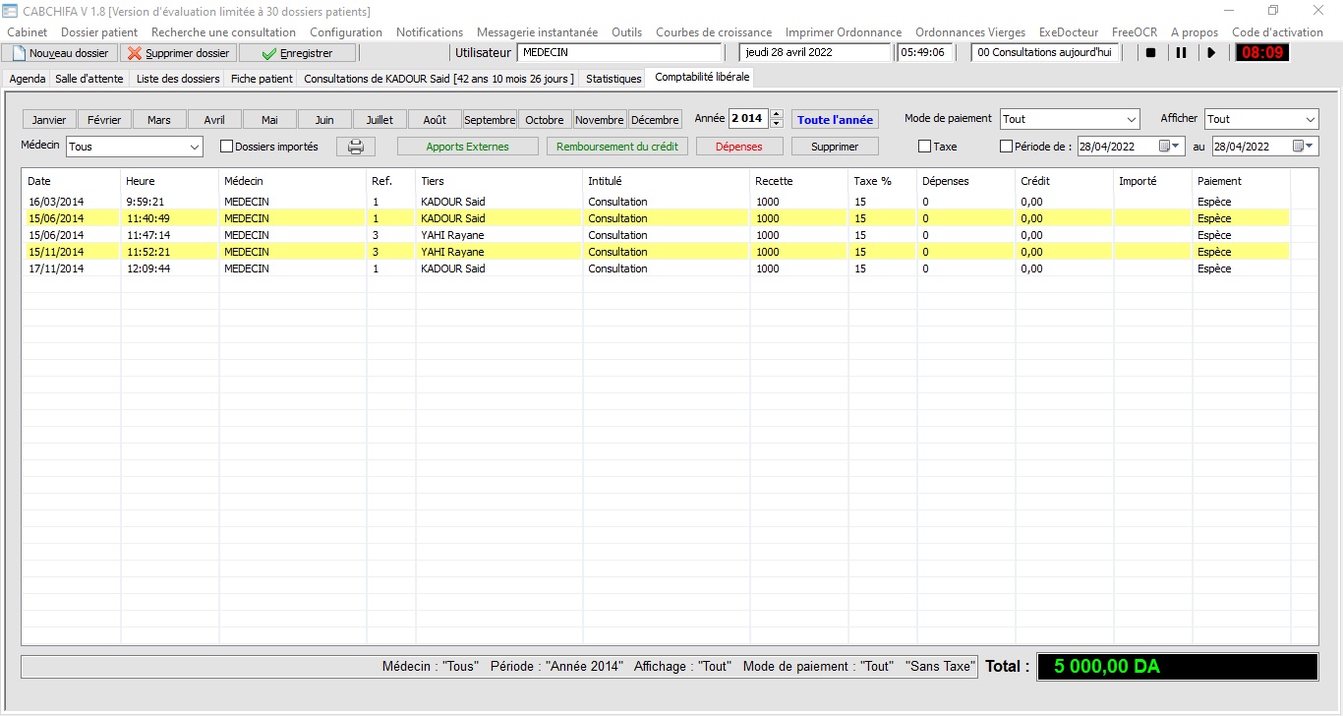Screen dimensions: 1343x716
Task: Increase the Année value with up arrow
Action: (x=777, y=114)
